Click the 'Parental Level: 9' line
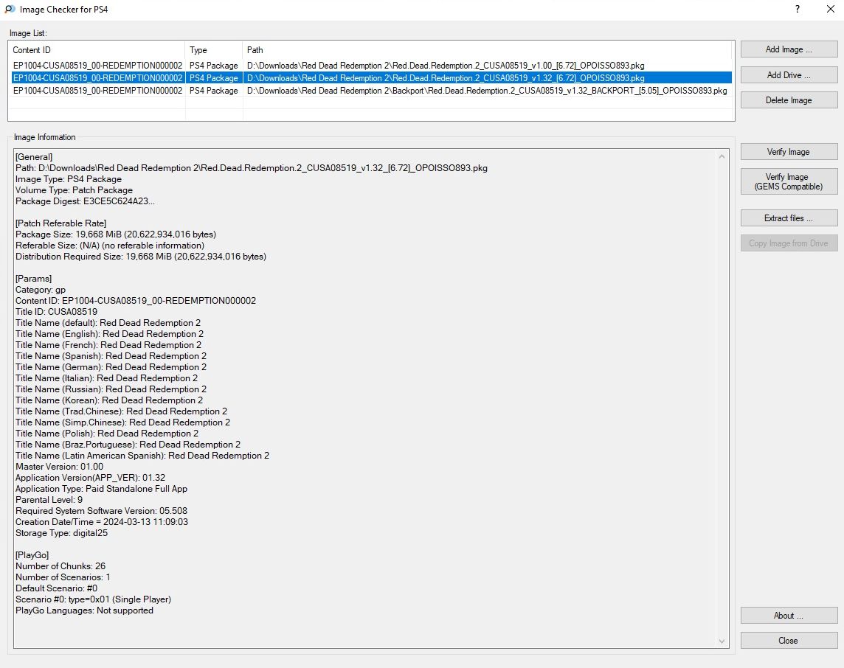 click(x=49, y=500)
